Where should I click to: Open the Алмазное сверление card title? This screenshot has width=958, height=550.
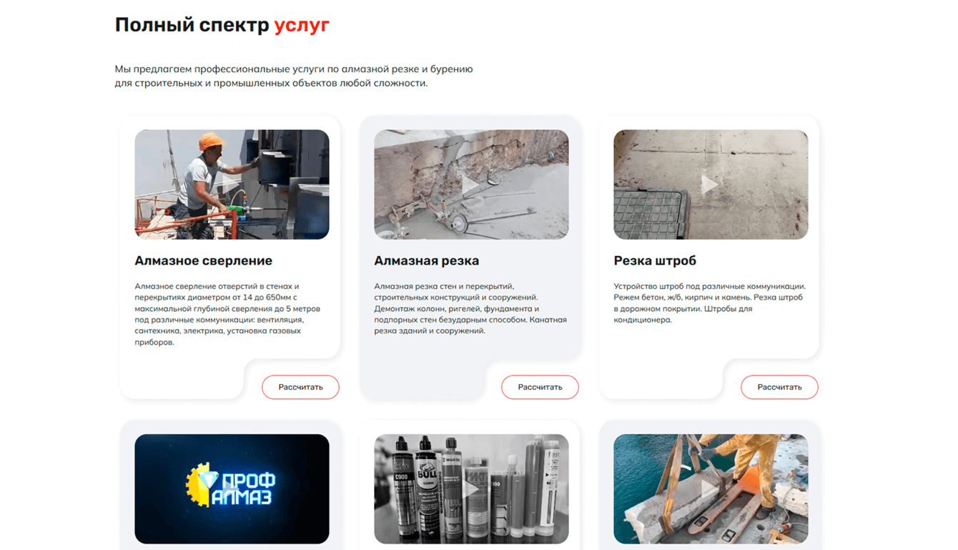coord(203,260)
